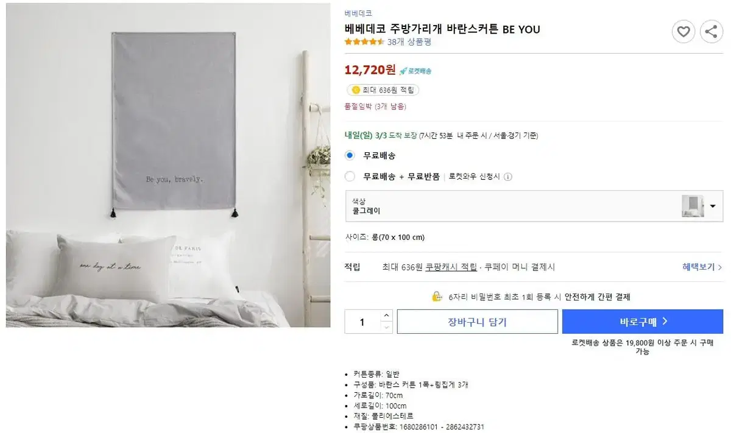Click the info icon beside 로켓와우 신청시
Image resolution: width=731 pixels, height=433 pixels.
[x=508, y=177]
